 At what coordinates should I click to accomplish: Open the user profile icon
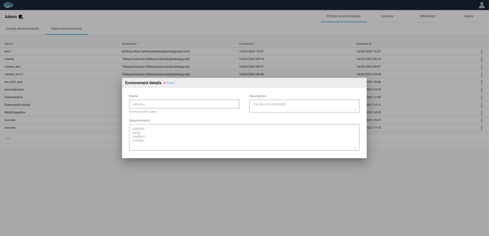482,5
